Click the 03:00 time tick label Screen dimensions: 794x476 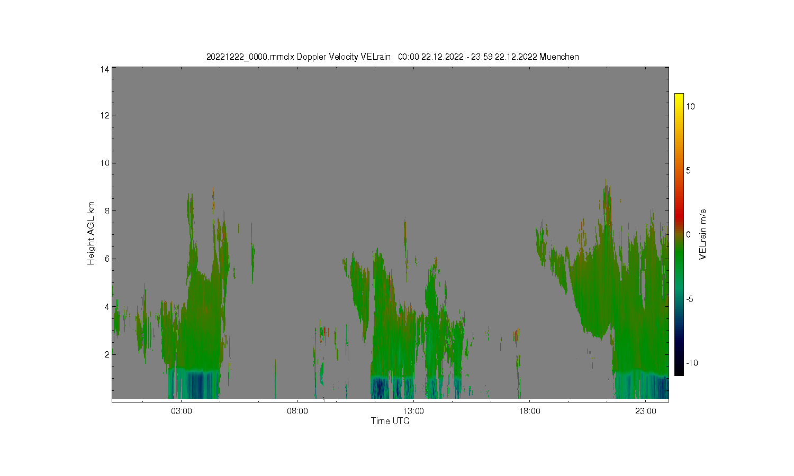(x=182, y=411)
